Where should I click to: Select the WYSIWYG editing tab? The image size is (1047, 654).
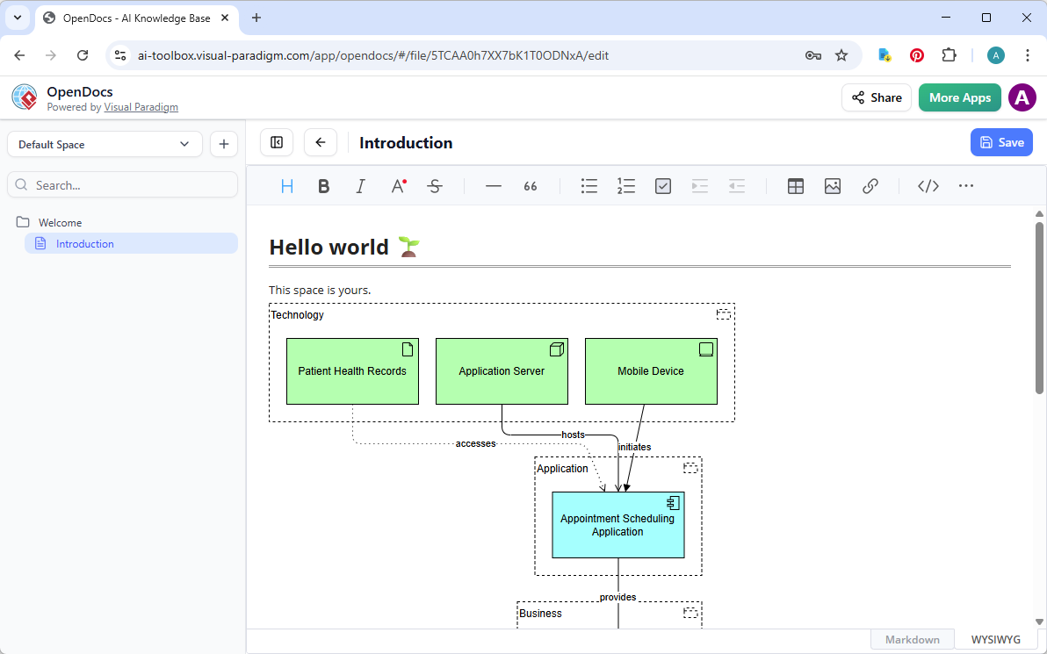(994, 639)
